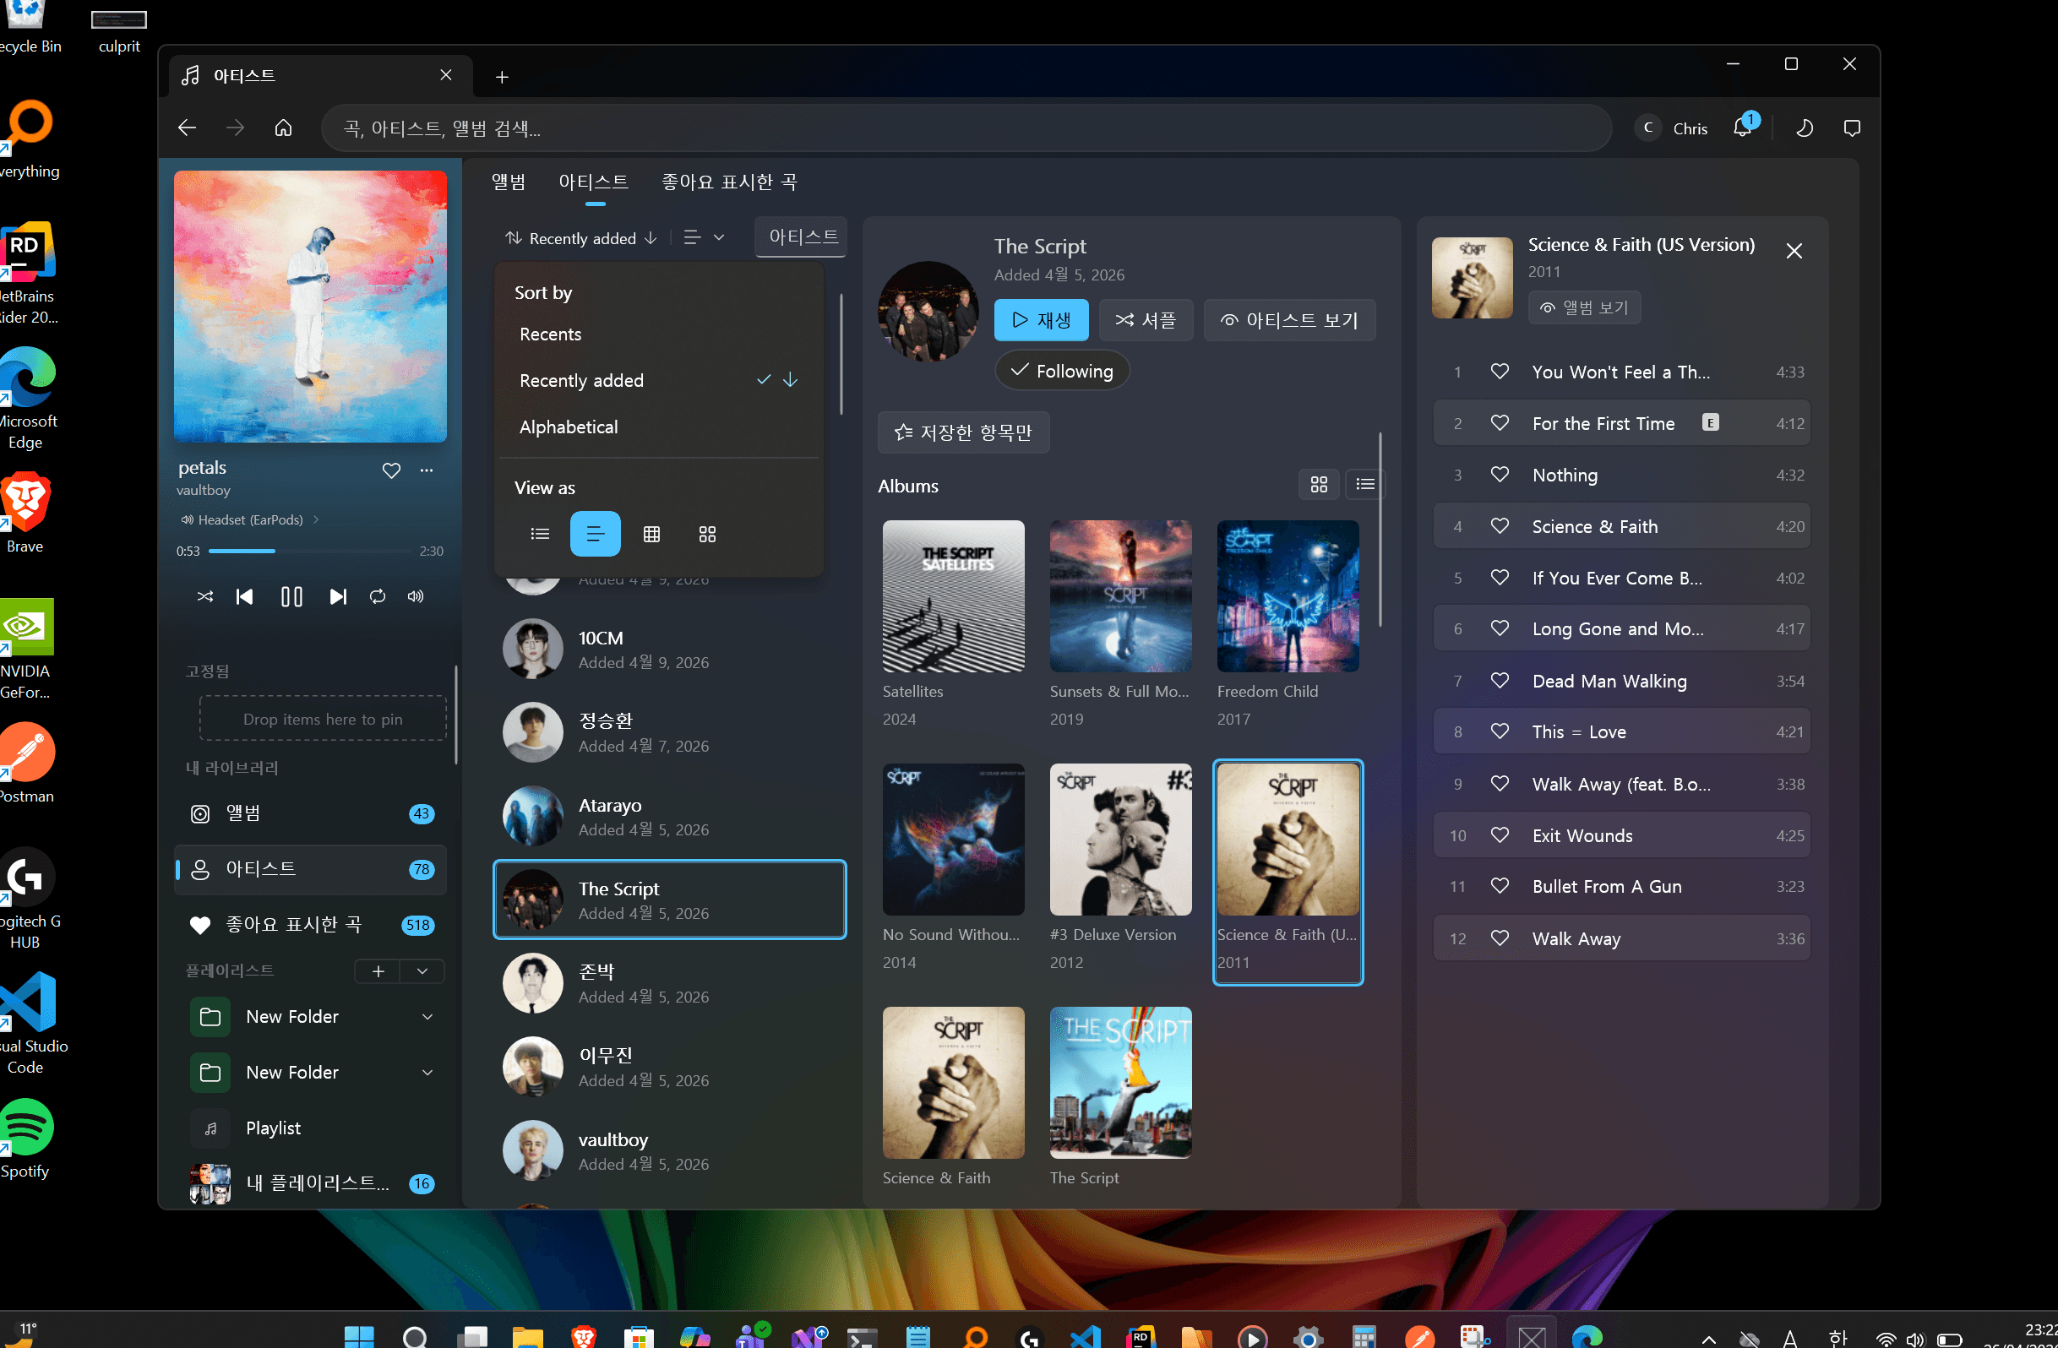Switch Albums section to list view

(1366, 485)
